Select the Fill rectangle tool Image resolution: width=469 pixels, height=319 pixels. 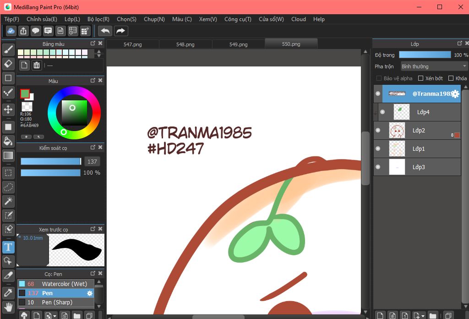(x=8, y=127)
